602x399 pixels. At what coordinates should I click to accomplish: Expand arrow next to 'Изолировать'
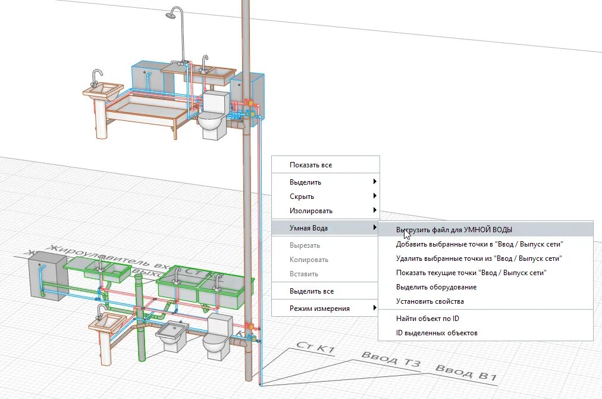(375, 210)
